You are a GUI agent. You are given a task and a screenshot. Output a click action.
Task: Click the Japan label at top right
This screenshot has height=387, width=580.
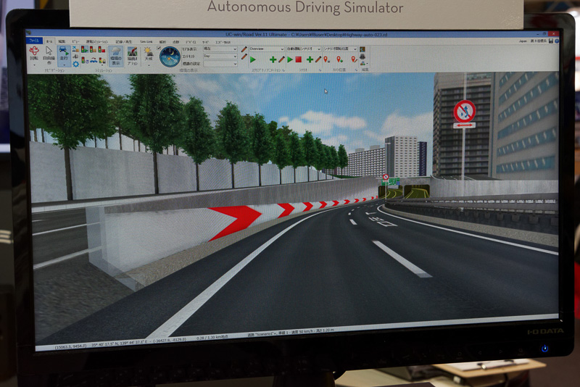click(523, 41)
